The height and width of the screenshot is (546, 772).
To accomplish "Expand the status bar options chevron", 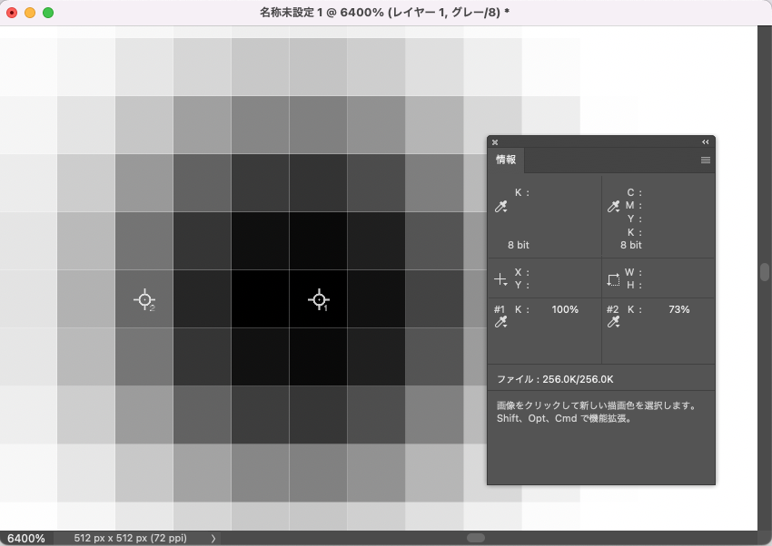I will click(x=212, y=538).
